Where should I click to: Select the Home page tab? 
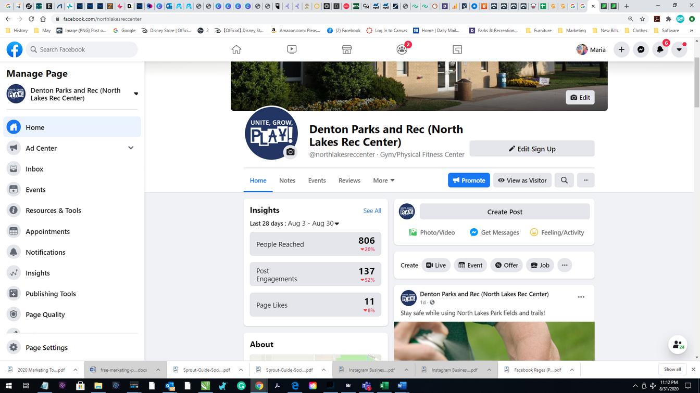pyautogui.click(x=258, y=180)
